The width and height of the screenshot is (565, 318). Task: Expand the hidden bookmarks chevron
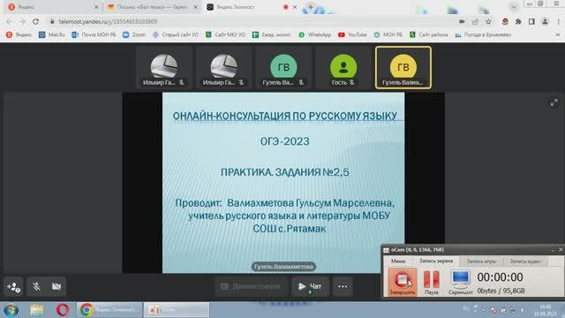558,34
